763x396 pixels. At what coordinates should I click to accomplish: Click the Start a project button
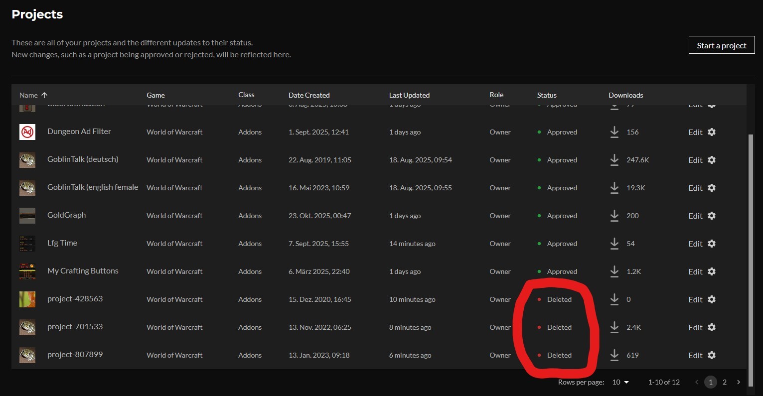point(721,45)
